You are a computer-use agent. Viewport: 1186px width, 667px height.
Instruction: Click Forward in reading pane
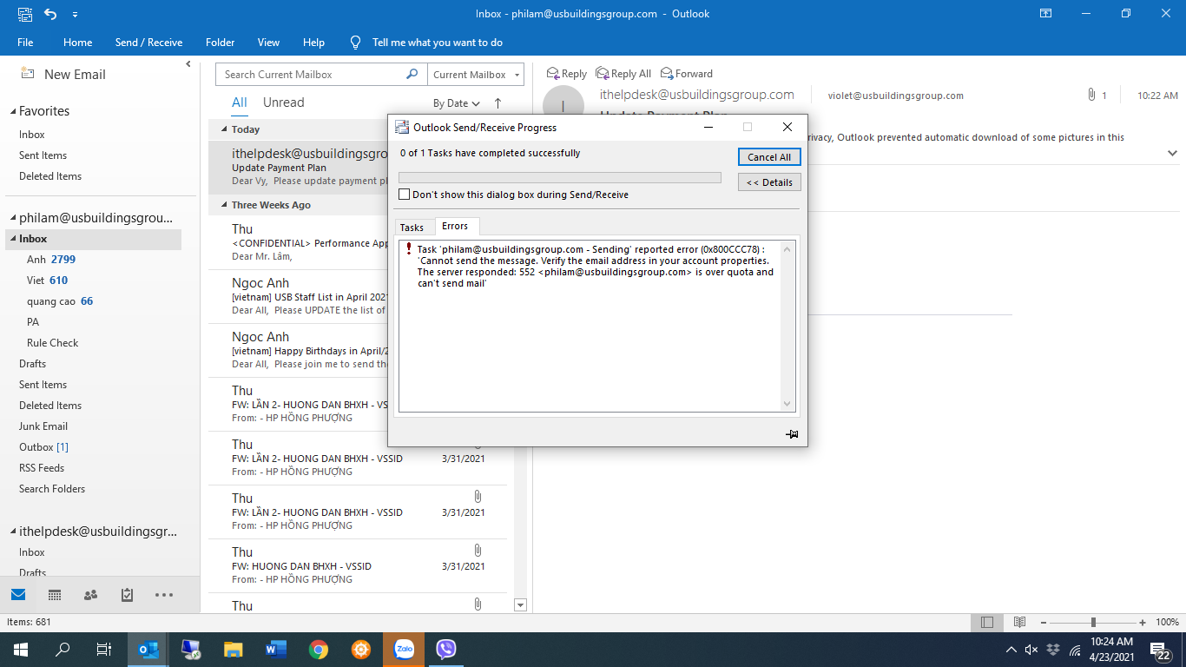(x=687, y=74)
